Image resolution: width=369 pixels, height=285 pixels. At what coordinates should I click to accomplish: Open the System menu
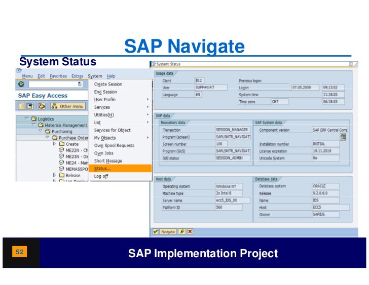point(95,76)
